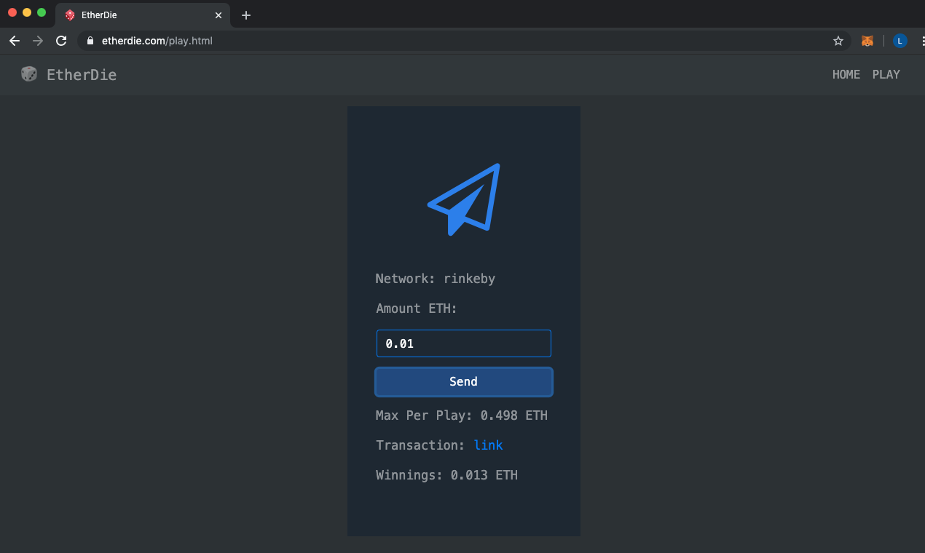Maximize the window with the green button
Screen dimensions: 925x553
point(42,12)
